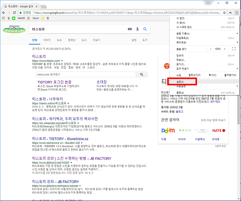Start voice search with the microphone icon

[x=138, y=29]
